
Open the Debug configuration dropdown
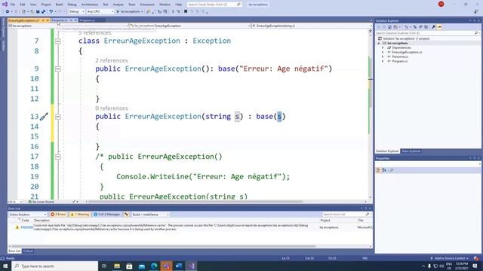(76, 11)
